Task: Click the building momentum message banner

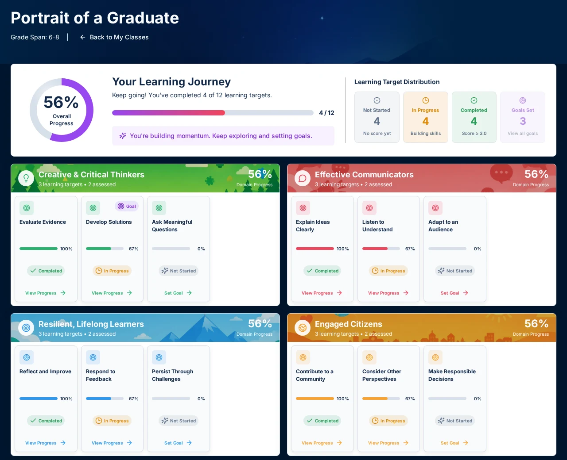Action: pyautogui.click(x=223, y=136)
